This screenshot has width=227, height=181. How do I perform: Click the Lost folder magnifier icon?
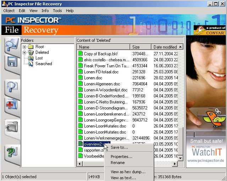pos(31,58)
